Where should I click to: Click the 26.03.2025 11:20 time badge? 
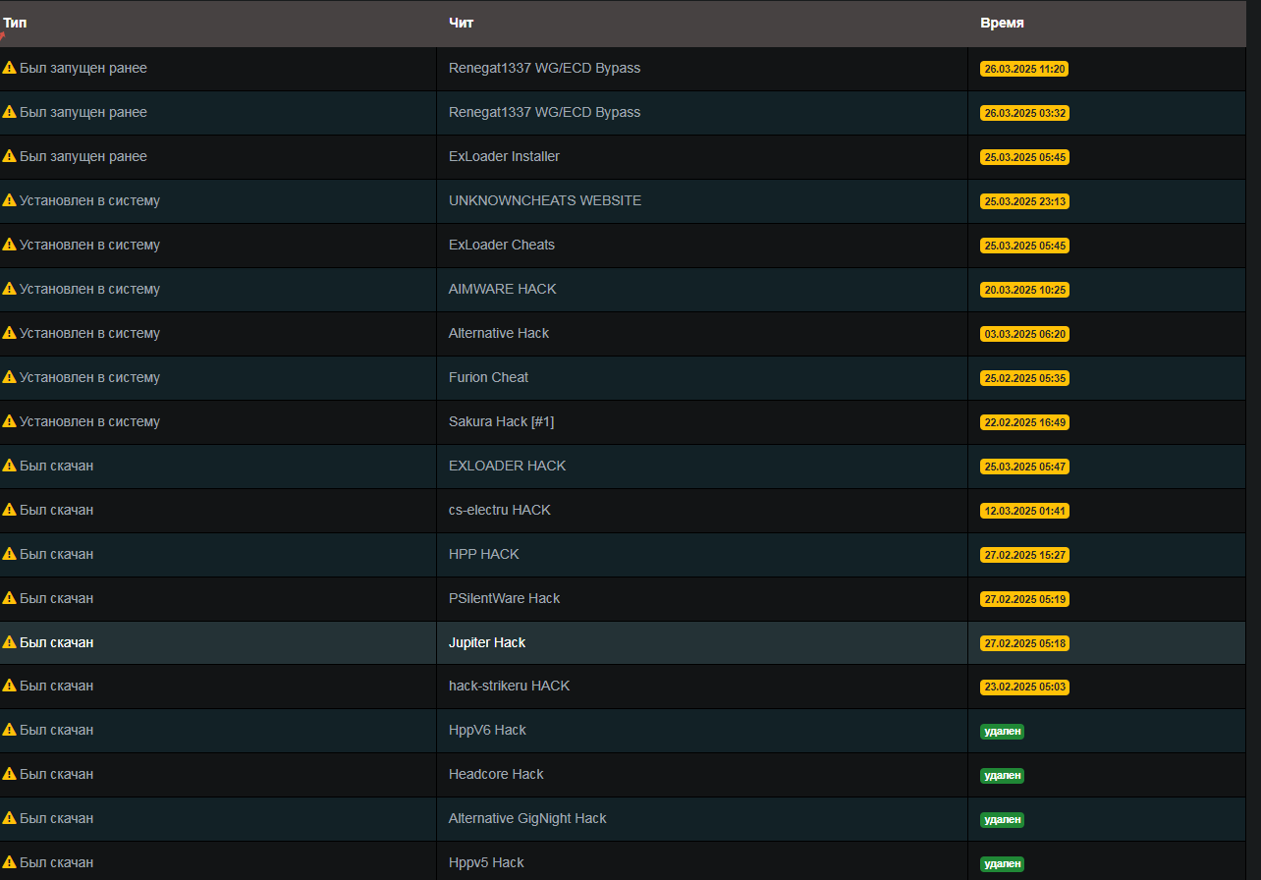click(1024, 69)
